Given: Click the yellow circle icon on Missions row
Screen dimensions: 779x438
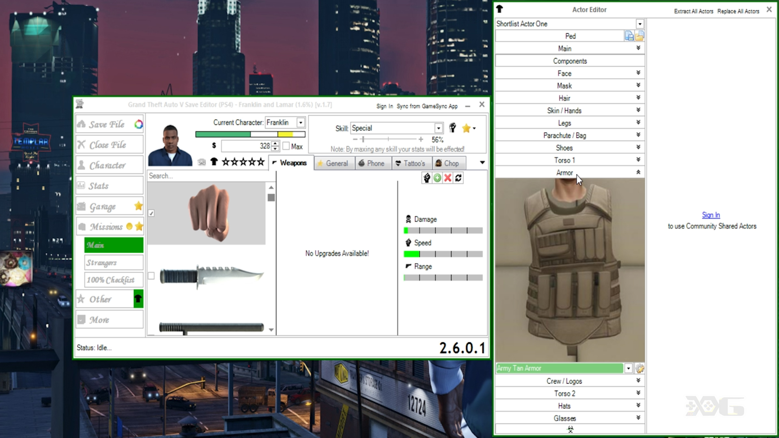Looking at the screenshot, I should pos(129,226).
